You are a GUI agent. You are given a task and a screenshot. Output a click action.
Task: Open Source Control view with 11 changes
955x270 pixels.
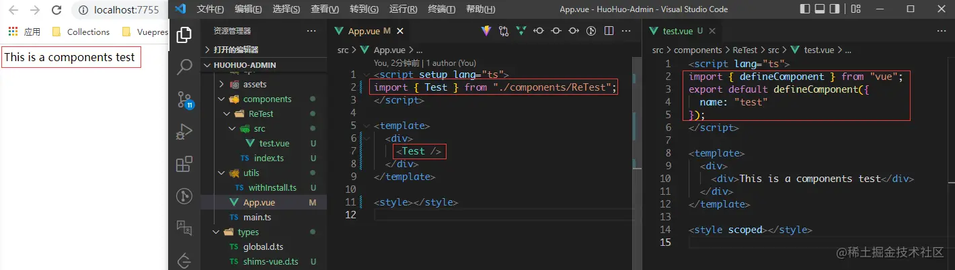184,100
